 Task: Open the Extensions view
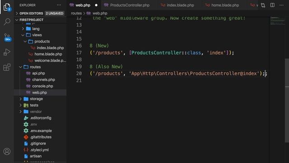coord(7,67)
